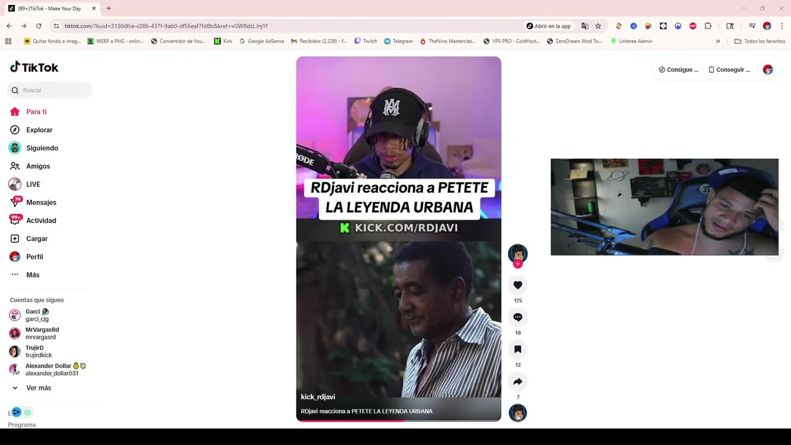
Task: Open the Telegram bookmark
Action: [398, 41]
